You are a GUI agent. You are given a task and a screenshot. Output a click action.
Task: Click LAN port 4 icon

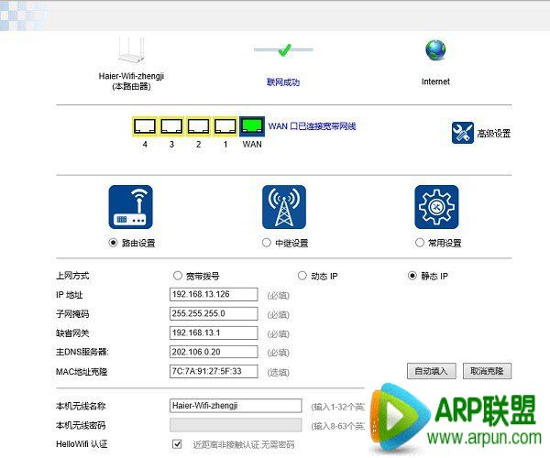coord(145,125)
